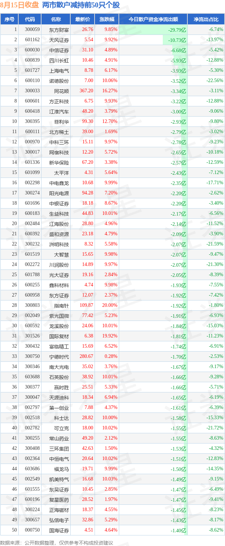225x546 pixels.
Task: Click stock name 鑫科材料
Action: click(x=59, y=285)
